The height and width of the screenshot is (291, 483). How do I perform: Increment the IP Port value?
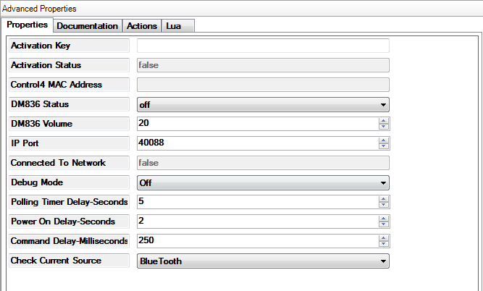tap(383, 140)
